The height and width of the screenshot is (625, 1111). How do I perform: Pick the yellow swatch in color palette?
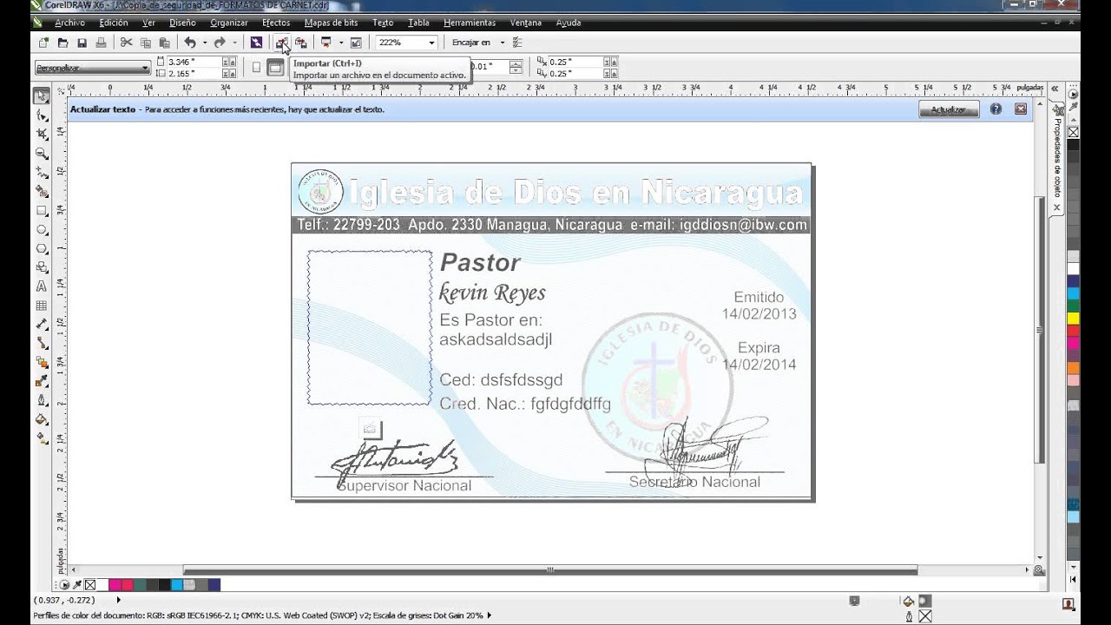click(x=1074, y=319)
